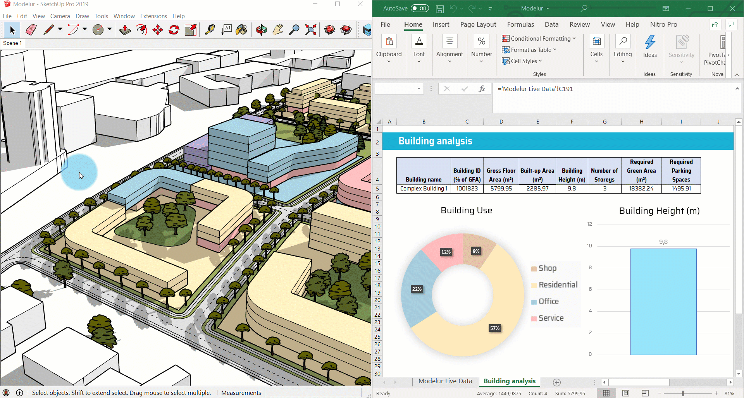Expand the Arc tool dropdown arrow
The width and height of the screenshot is (744, 398).
coord(84,29)
